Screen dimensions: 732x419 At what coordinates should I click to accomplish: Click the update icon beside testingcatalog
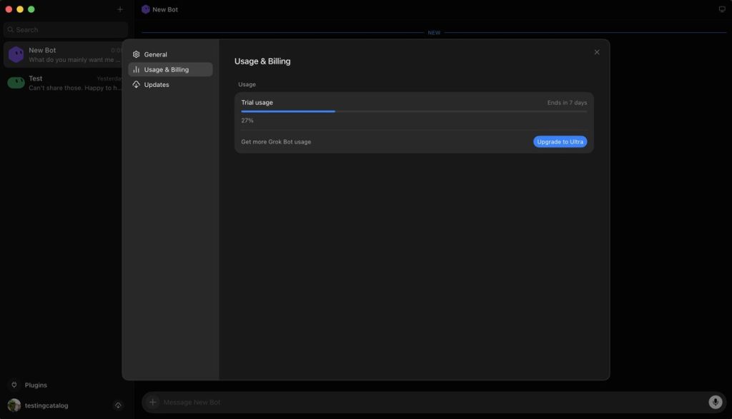(x=118, y=405)
